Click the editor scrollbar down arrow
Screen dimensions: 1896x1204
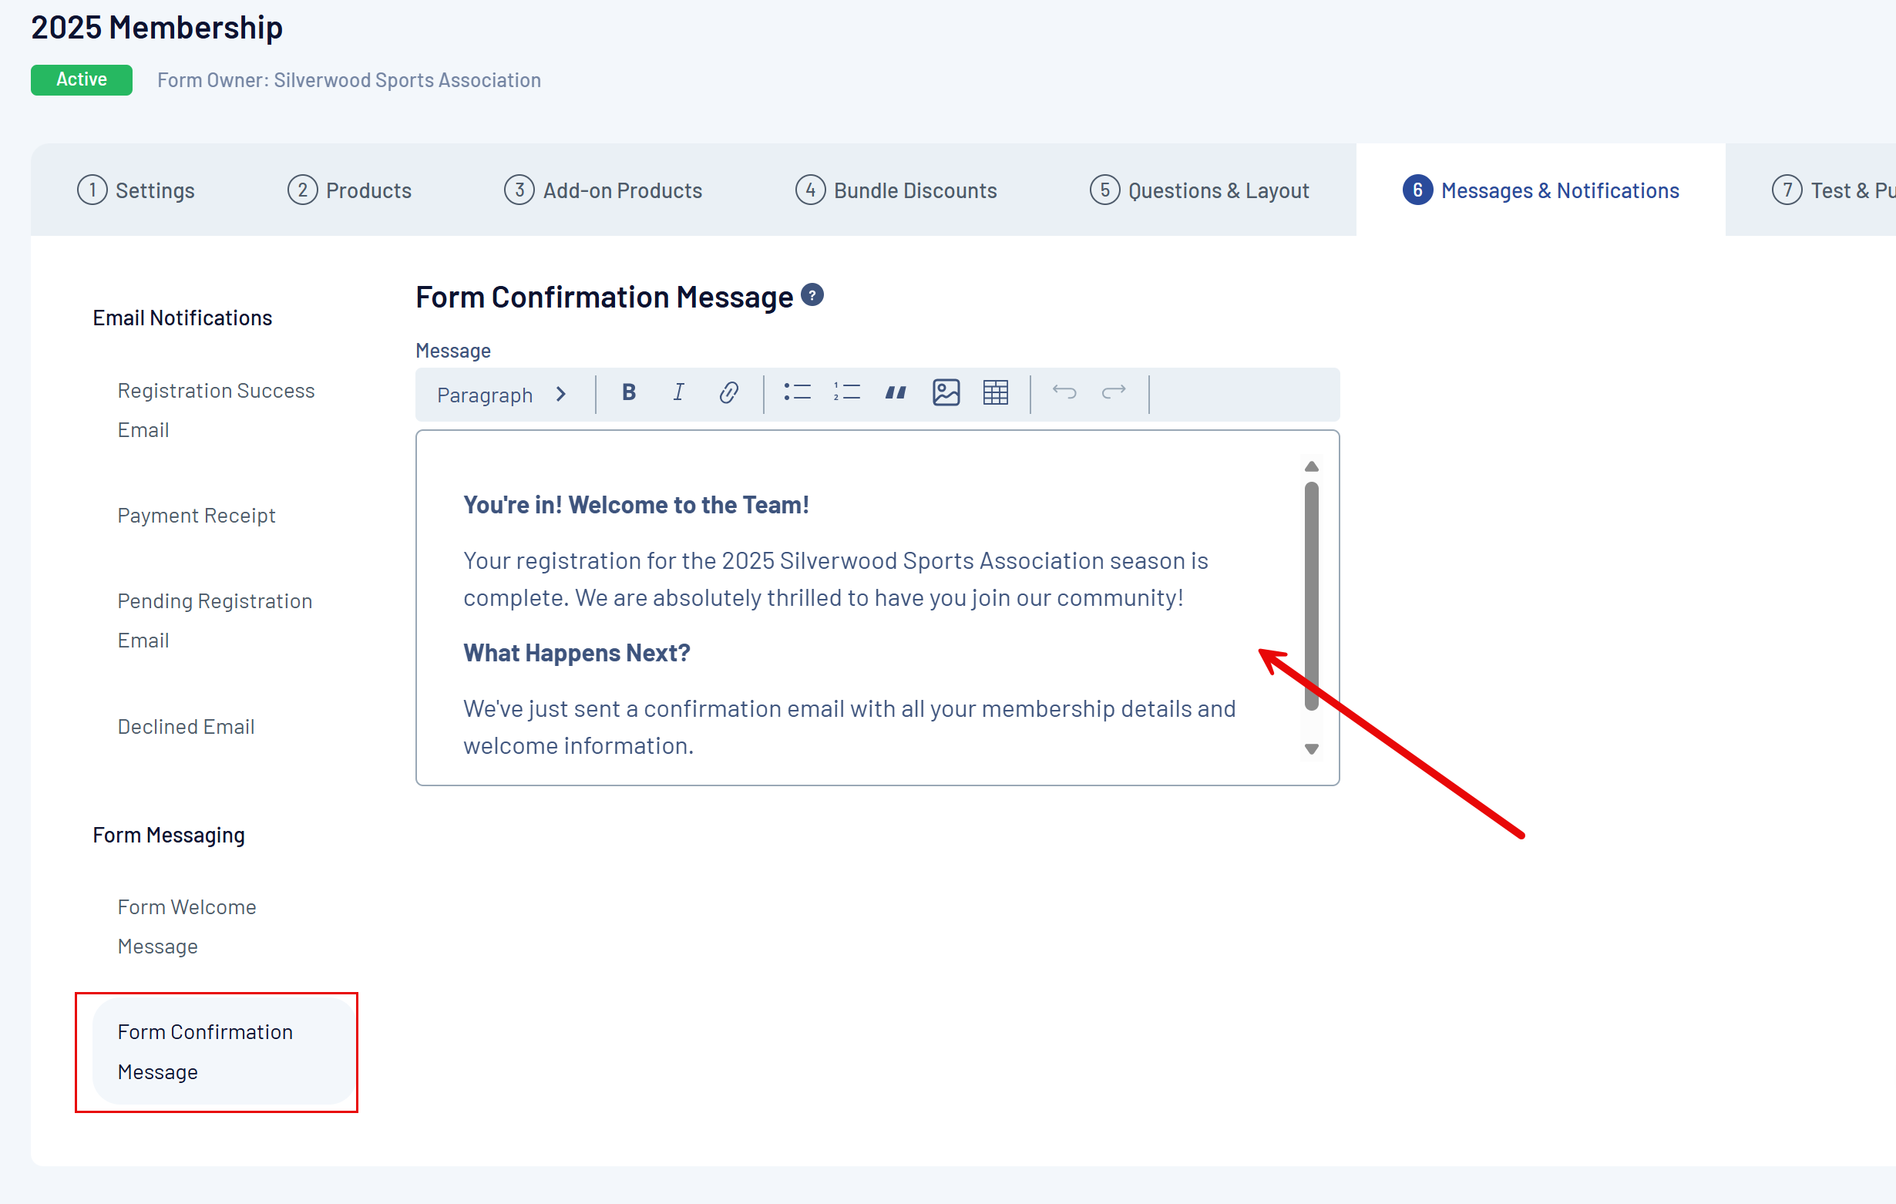1311,749
